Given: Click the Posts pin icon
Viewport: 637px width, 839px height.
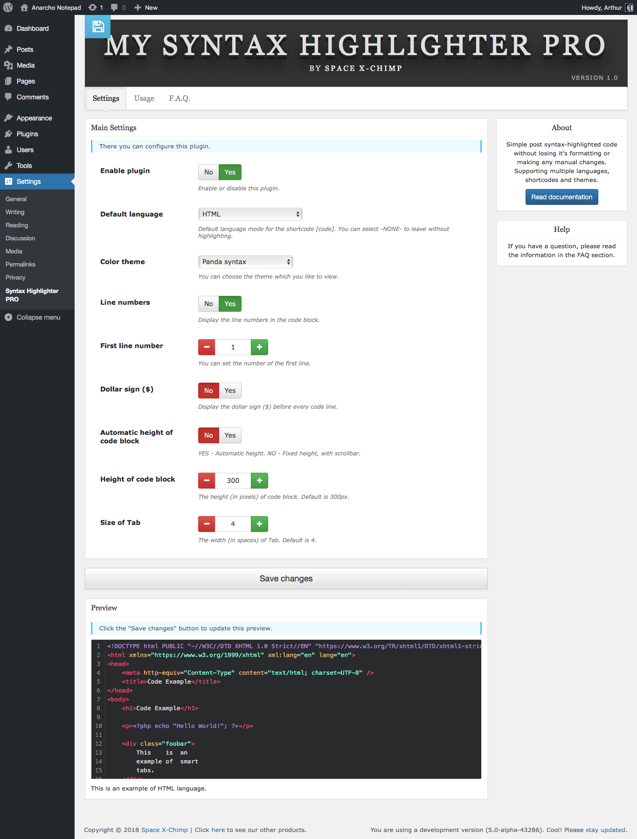Looking at the screenshot, I should point(8,49).
